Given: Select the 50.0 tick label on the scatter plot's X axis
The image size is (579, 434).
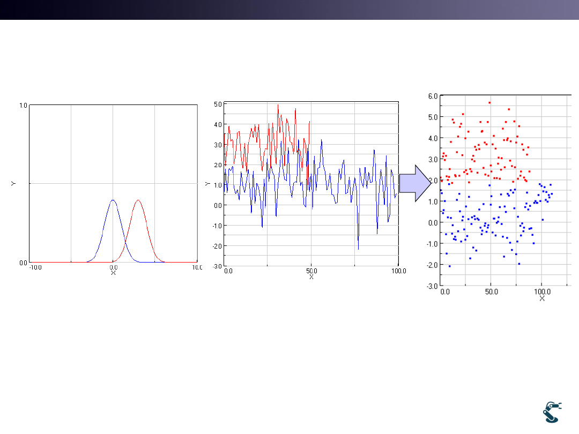Looking at the screenshot, I should [492, 293].
